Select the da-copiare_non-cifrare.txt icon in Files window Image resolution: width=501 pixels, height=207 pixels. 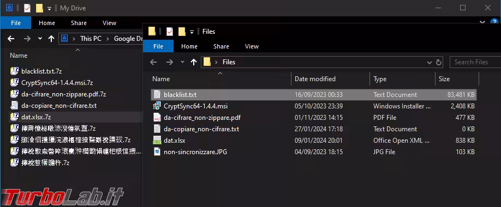click(x=157, y=129)
